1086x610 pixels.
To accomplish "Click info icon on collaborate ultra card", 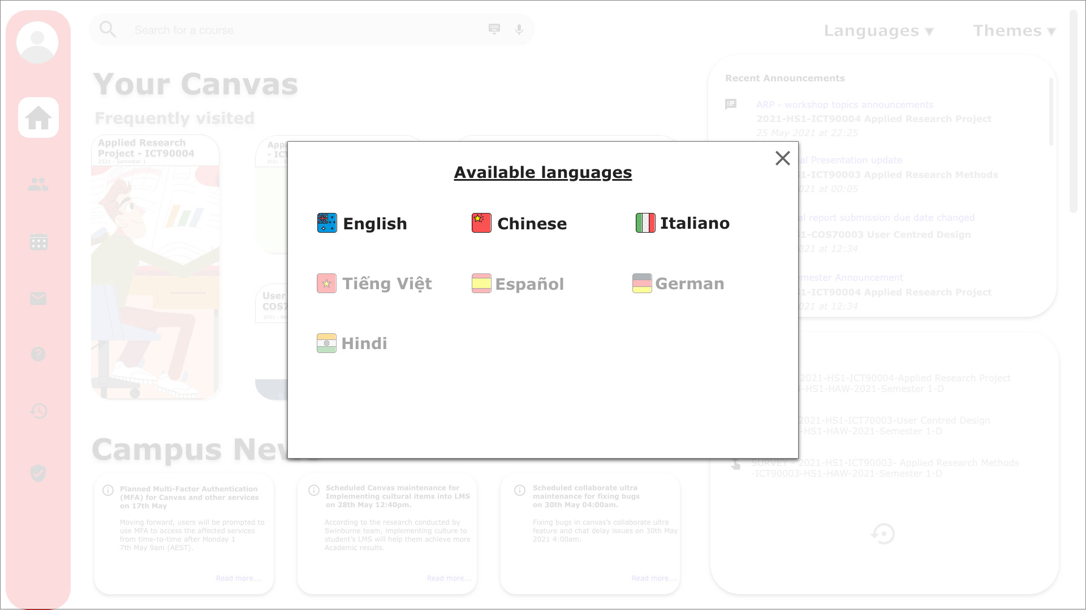I will click(520, 490).
